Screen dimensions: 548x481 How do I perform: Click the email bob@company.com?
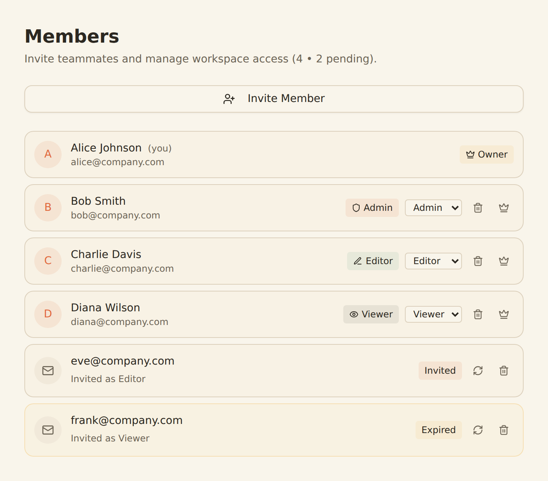115,215
